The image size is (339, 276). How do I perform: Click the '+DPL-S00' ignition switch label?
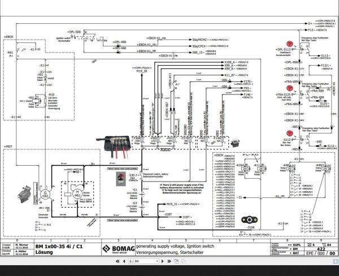74,32
